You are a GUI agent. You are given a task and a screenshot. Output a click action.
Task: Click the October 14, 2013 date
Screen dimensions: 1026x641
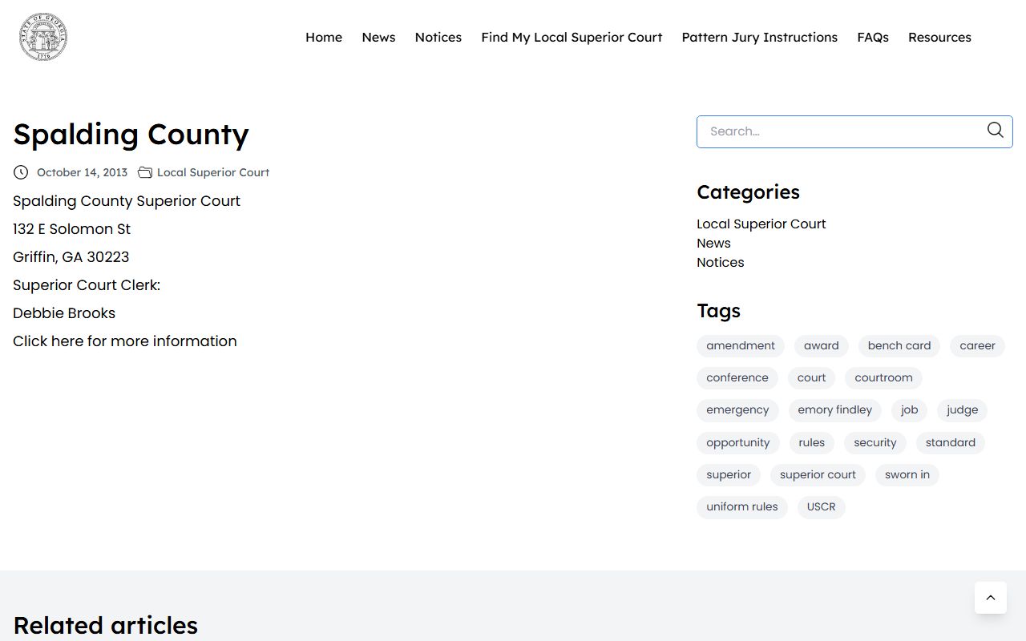pyautogui.click(x=82, y=172)
